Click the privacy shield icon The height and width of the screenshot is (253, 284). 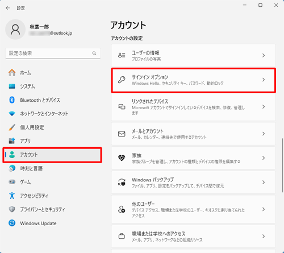point(12,209)
